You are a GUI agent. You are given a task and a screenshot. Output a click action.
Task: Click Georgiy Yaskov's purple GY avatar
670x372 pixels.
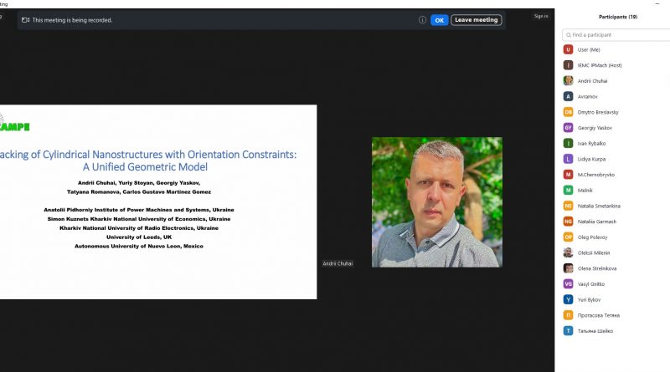569,128
